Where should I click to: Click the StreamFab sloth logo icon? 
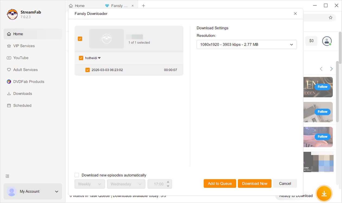12,15
